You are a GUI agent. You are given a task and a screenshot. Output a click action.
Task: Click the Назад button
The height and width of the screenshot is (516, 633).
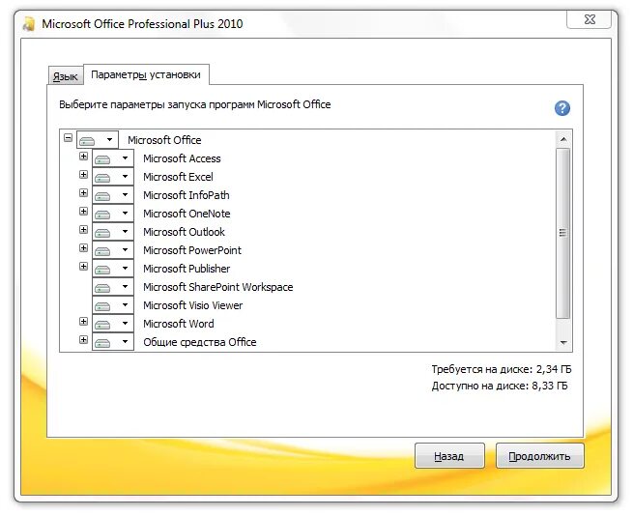[x=449, y=456]
